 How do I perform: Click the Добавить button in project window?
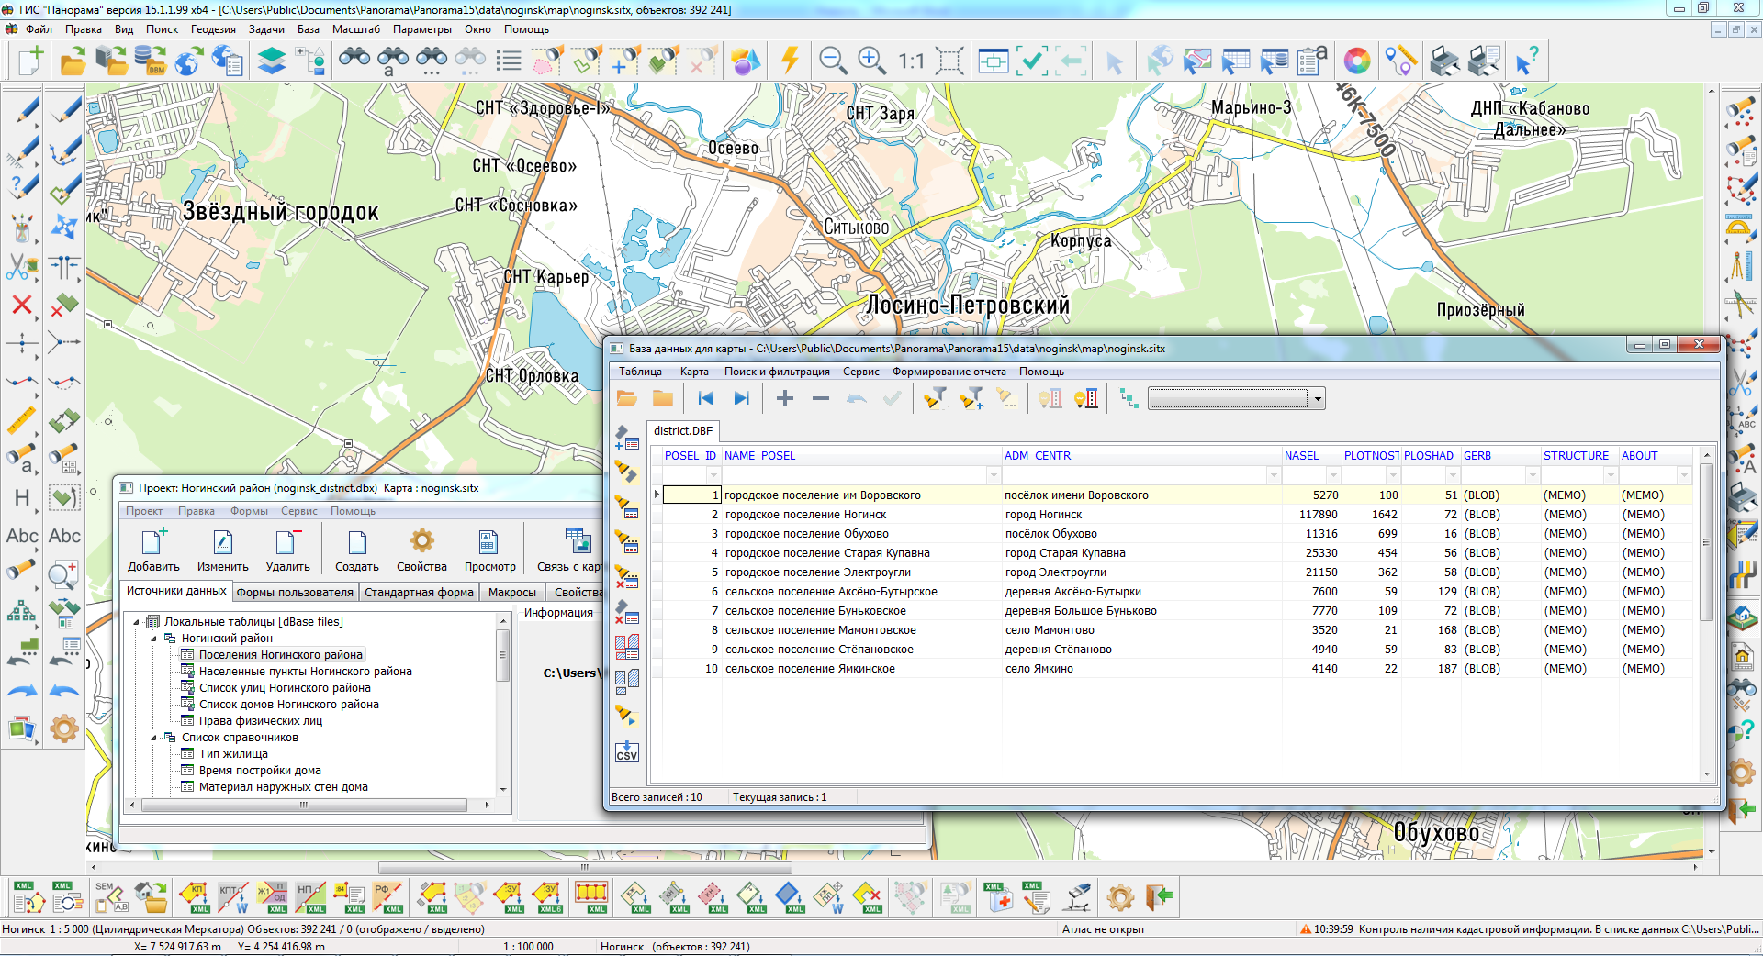153,550
